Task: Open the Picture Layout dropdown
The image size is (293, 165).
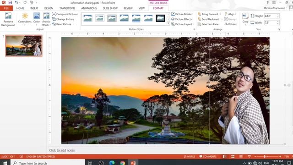Action: (x=182, y=24)
